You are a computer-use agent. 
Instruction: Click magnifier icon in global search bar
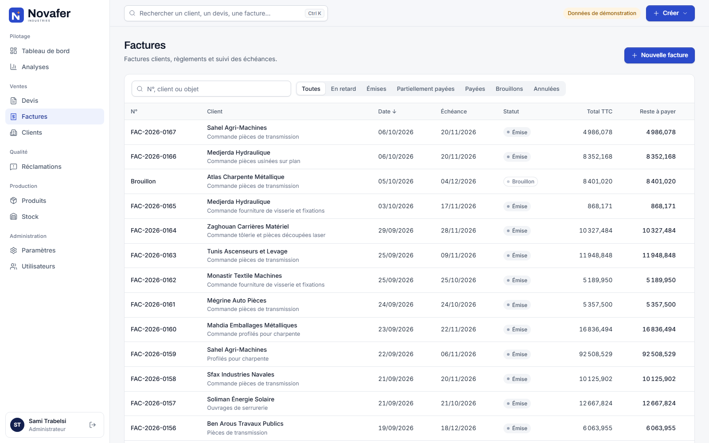(x=132, y=13)
